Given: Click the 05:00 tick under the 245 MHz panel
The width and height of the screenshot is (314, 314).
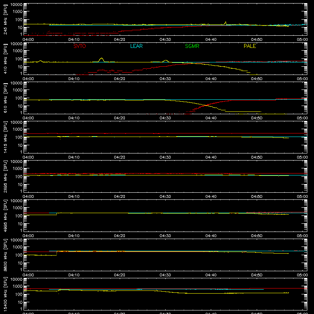Looking at the screenshot, I should point(302,40).
